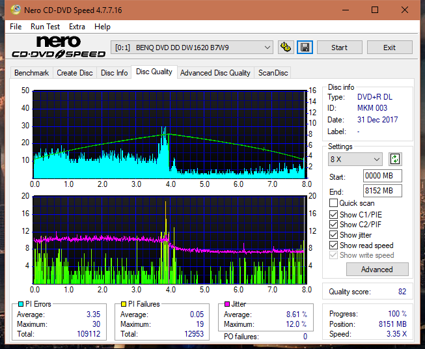The image size is (425, 349).
Task: Open the Run Test menu
Action: pos(45,27)
